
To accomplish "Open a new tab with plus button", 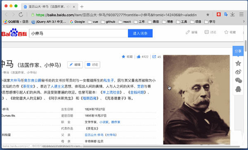I will tap(82, 7).
